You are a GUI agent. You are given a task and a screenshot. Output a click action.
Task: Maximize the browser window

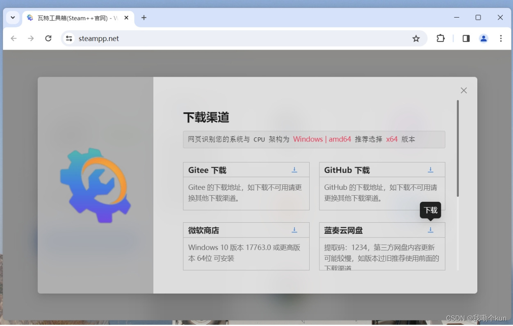point(478,18)
